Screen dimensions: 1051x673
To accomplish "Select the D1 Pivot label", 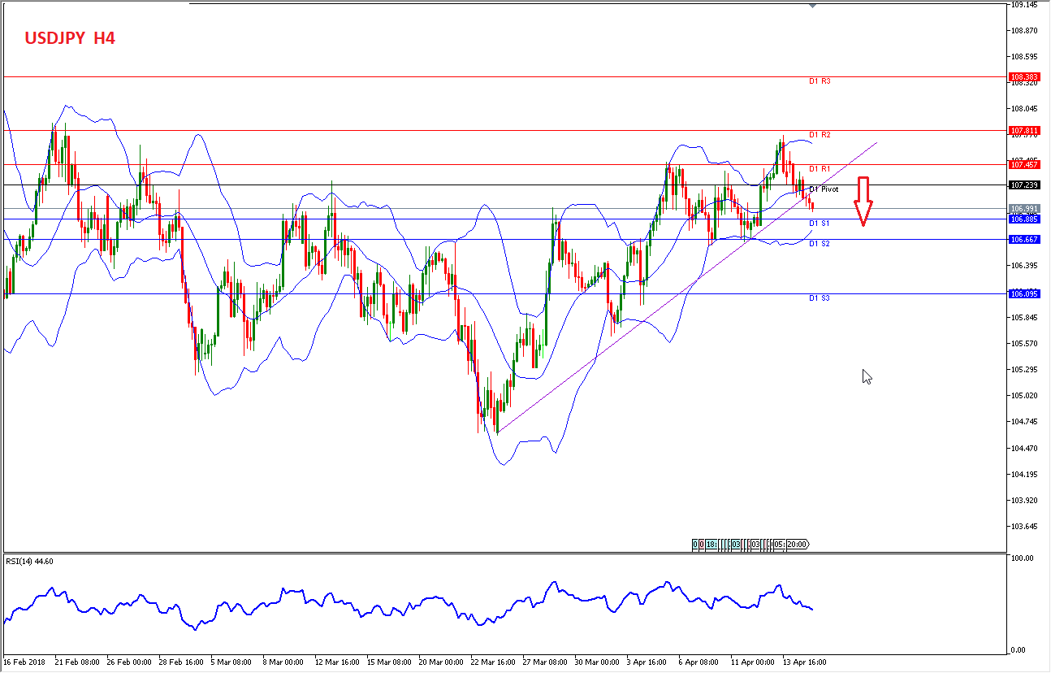I will (824, 189).
